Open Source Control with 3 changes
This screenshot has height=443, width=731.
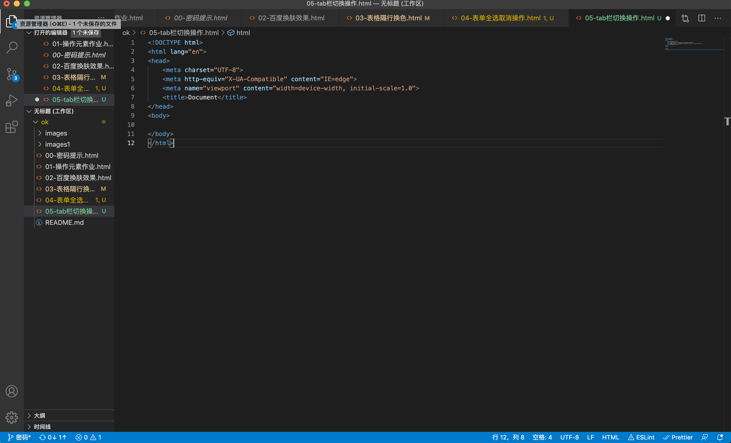click(x=12, y=74)
